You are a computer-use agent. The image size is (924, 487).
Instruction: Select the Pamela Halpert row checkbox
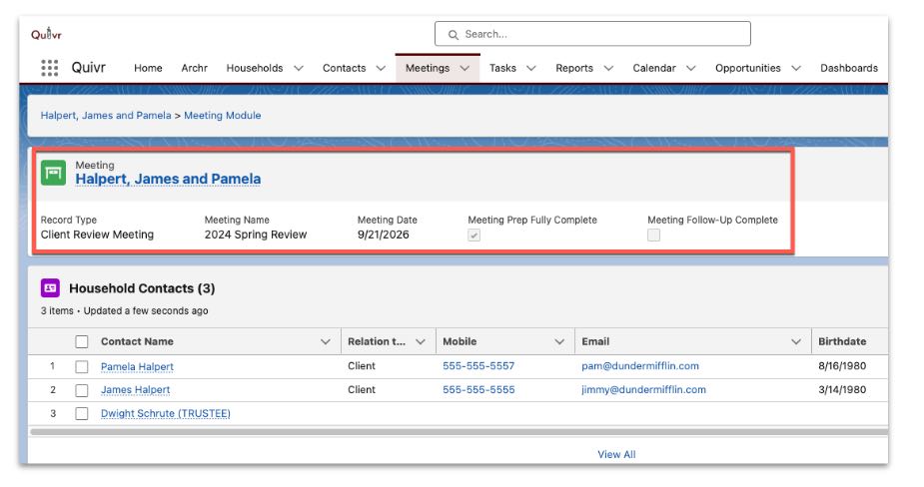(x=82, y=366)
